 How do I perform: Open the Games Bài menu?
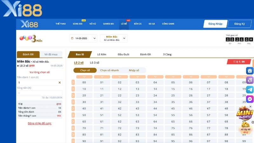pos(109,24)
